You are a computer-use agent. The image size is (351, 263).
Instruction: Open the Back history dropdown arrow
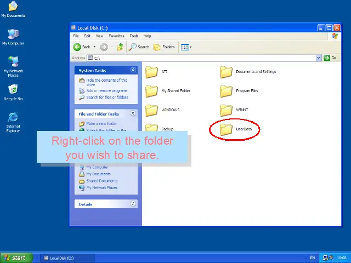(94, 47)
